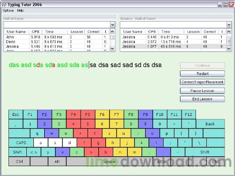Click the Esc key on virtual keyboard
235x176 pixels.
[16, 115]
